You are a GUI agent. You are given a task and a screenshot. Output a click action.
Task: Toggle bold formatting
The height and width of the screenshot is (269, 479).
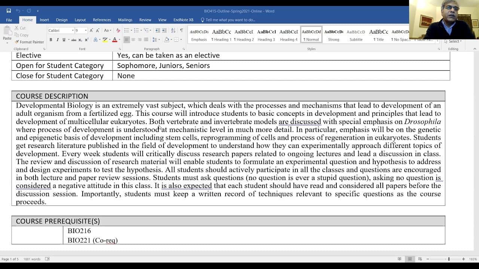coord(51,40)
